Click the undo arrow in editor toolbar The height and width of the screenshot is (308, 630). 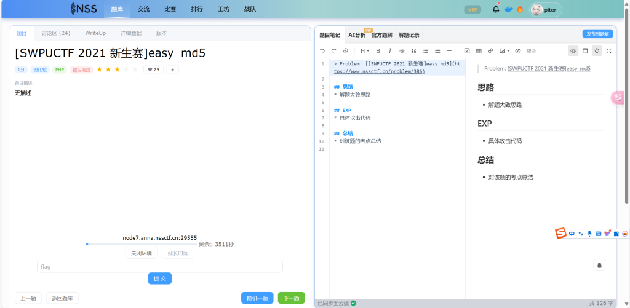(322, 50)
